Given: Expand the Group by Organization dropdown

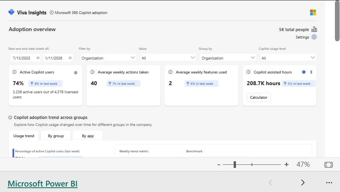Looking at the screenshot, I should click(228, 58).
